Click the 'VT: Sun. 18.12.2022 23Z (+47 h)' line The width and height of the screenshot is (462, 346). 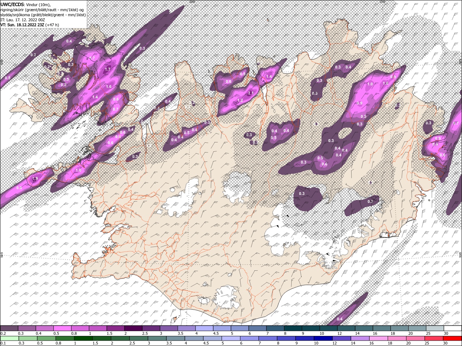pyautogui.click(x=30, y=25)
